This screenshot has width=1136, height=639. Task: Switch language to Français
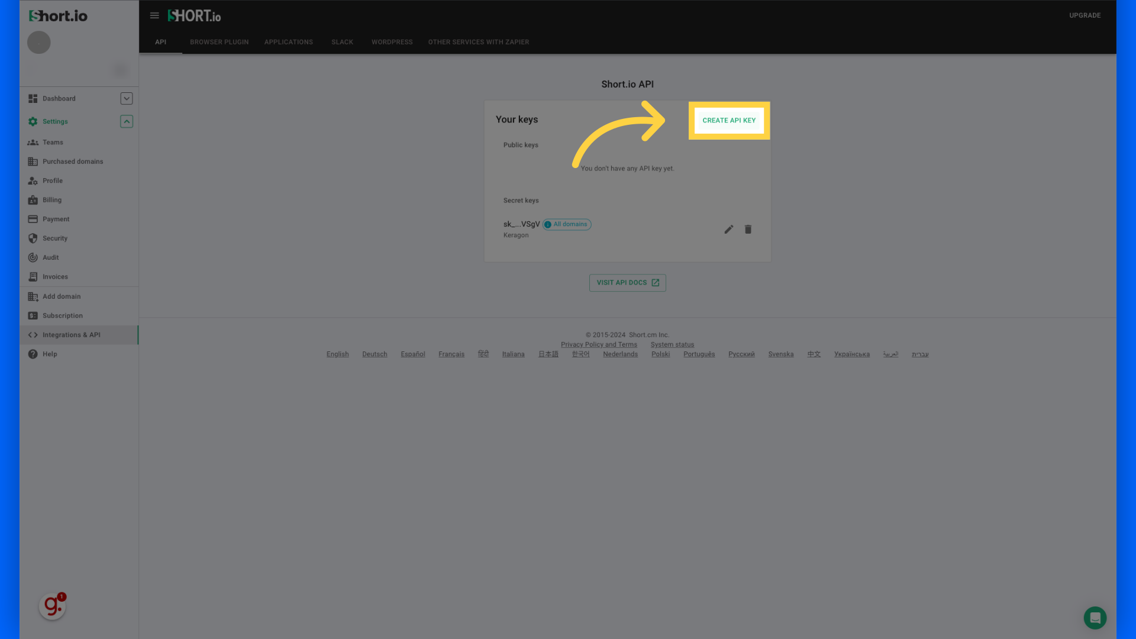coord(451,354)
